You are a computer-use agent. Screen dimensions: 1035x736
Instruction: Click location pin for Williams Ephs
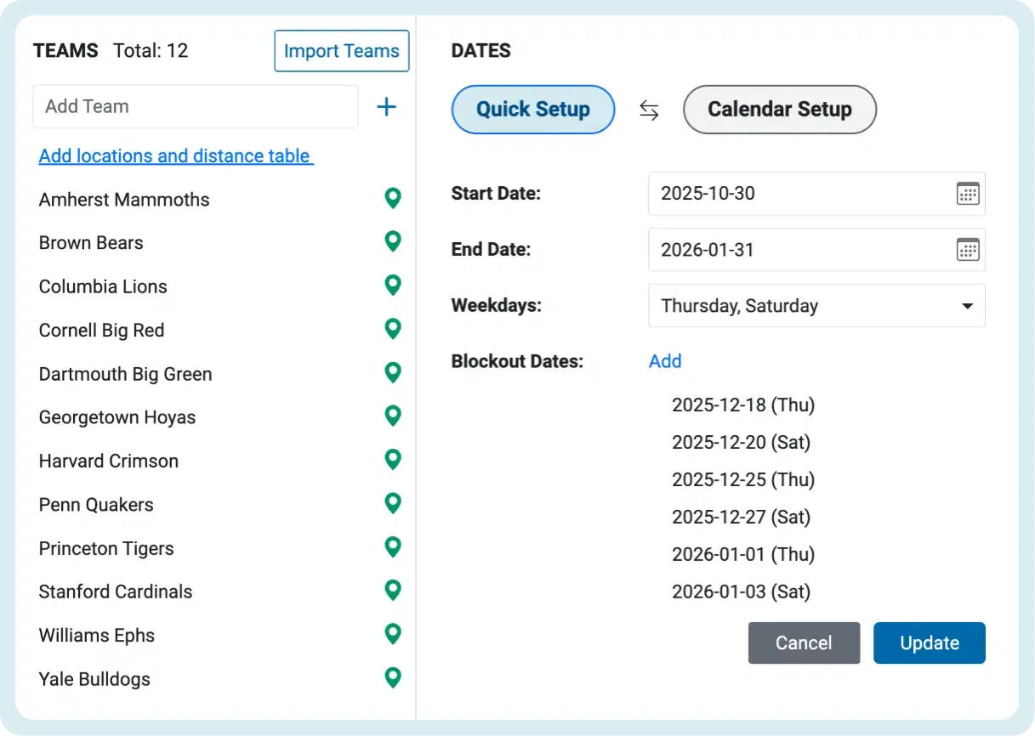click(392, 635)
